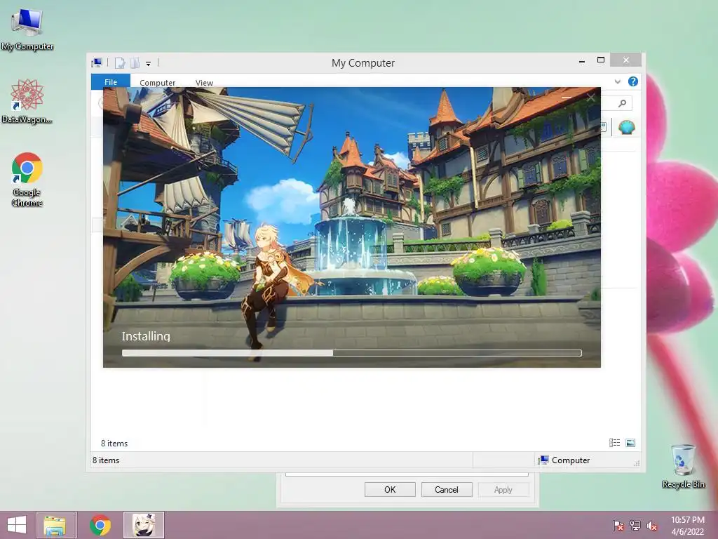Click the My Computer window resize grip
The width and height of the screenshot is (718, 539).
coord(637,463)
